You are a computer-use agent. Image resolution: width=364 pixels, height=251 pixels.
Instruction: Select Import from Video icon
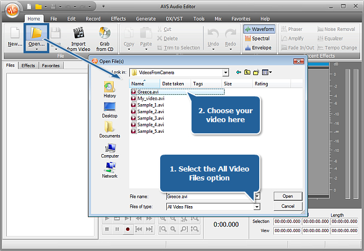pyautogui.click(x=78, y=32)
